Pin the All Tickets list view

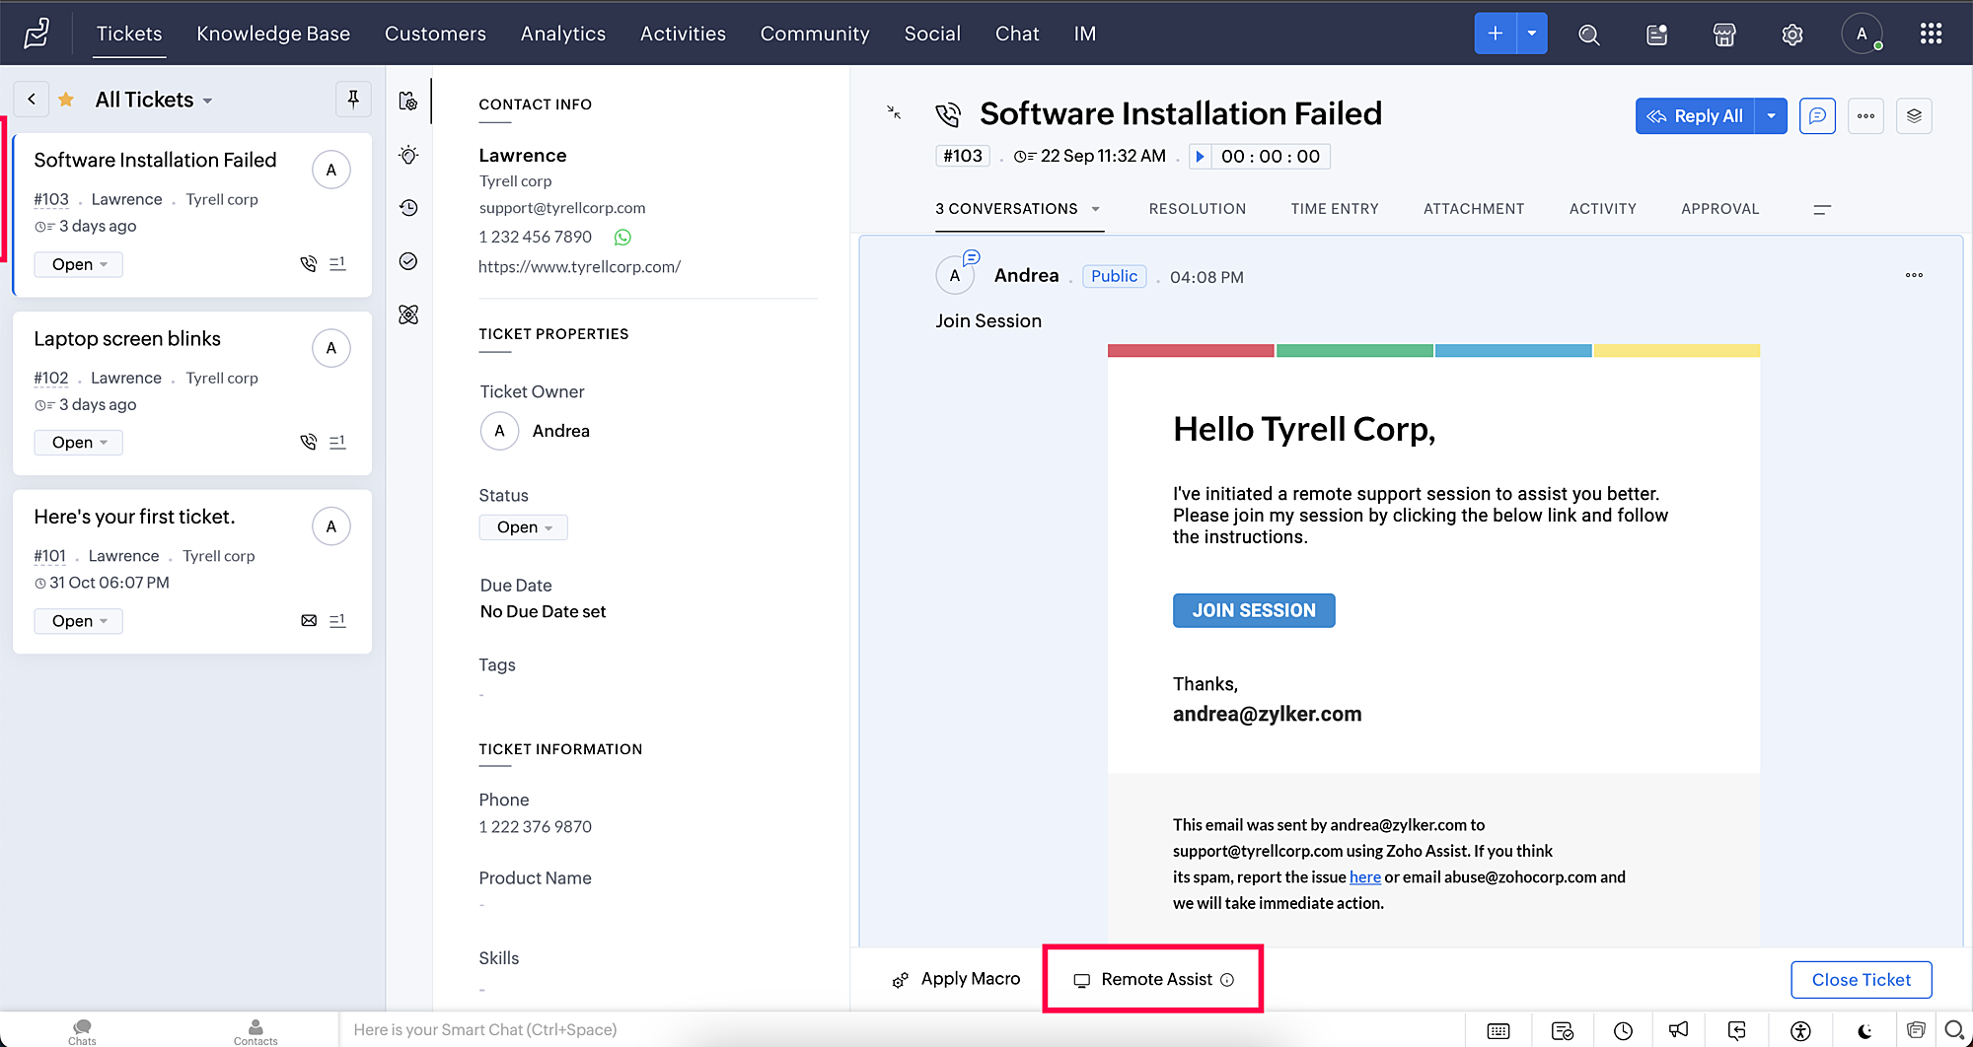(353, 99)
